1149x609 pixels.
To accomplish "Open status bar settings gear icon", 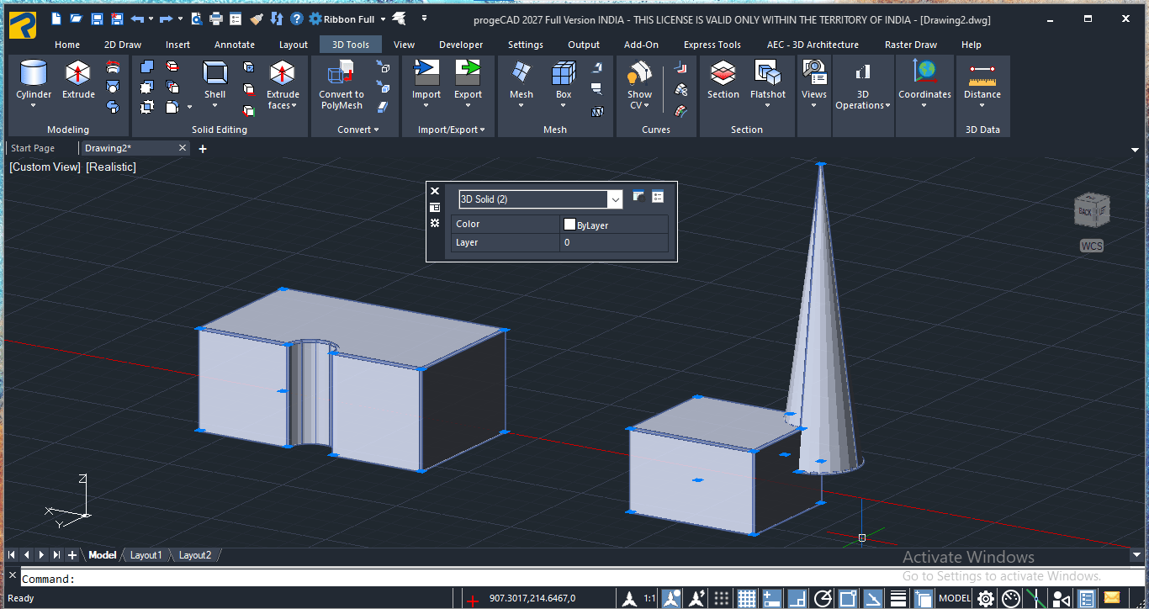I will tap(985, 599).
